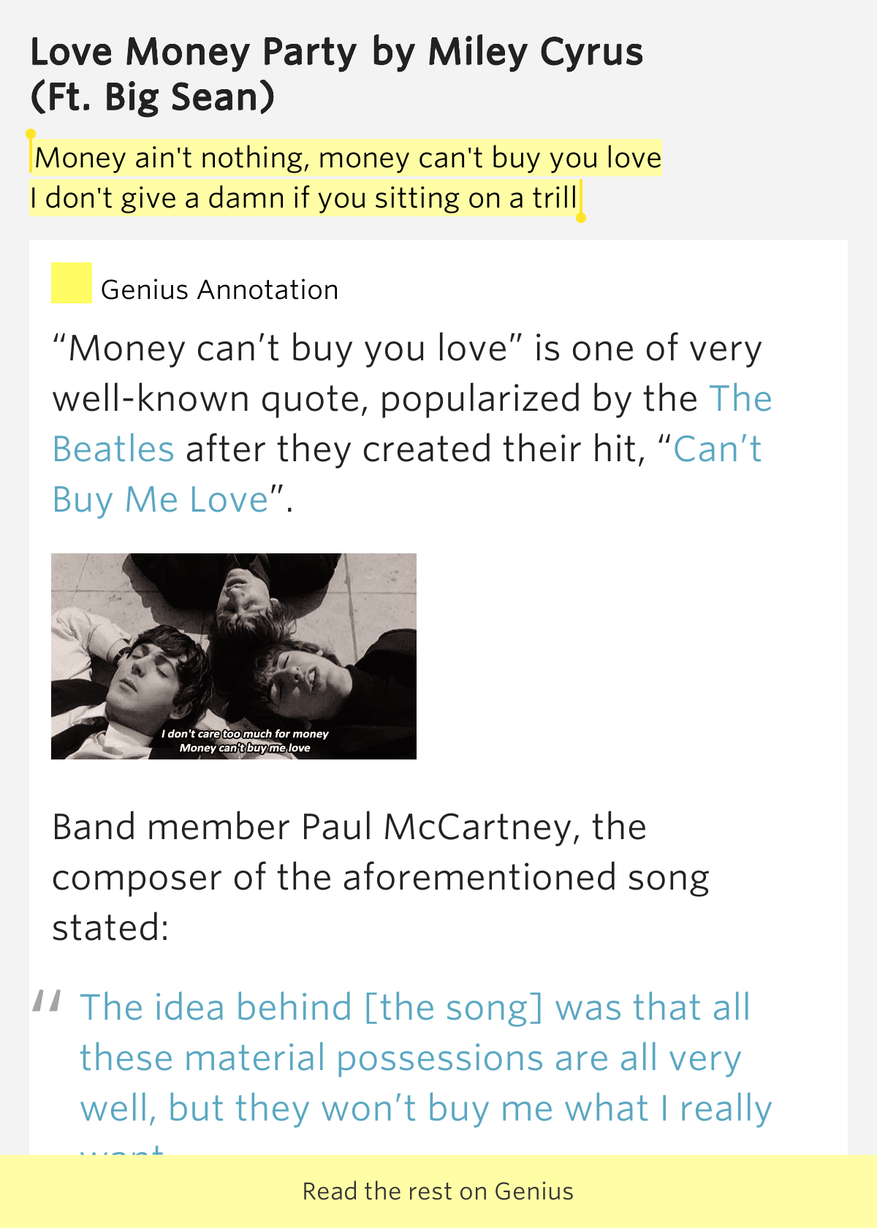Open the Beatles GIF thumbnail
Viewport: 877px width, 1228px height.
[234, 656]
